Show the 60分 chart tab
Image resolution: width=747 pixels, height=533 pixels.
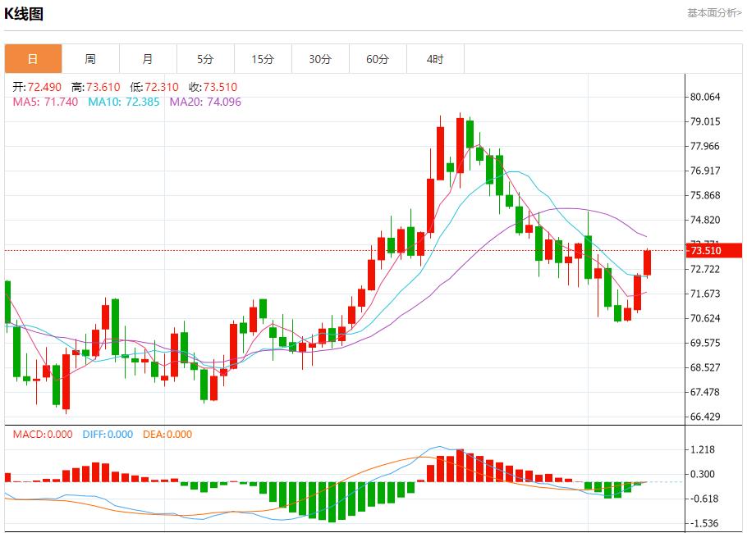coord(378,59)
